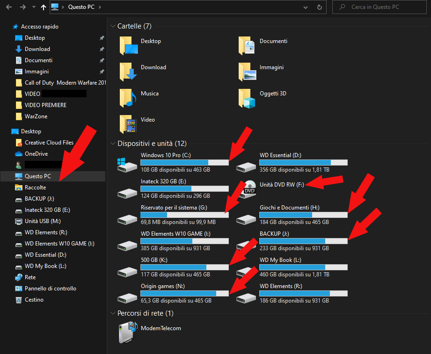Click the Refresh button

point(320,7)
